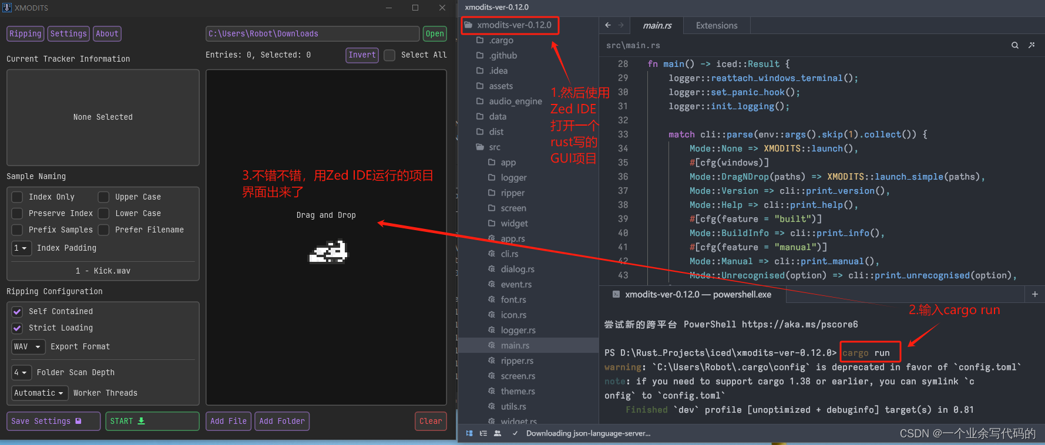
Task: Select the powershell.exe terminal tab
Action: click(x=692, y=294)
